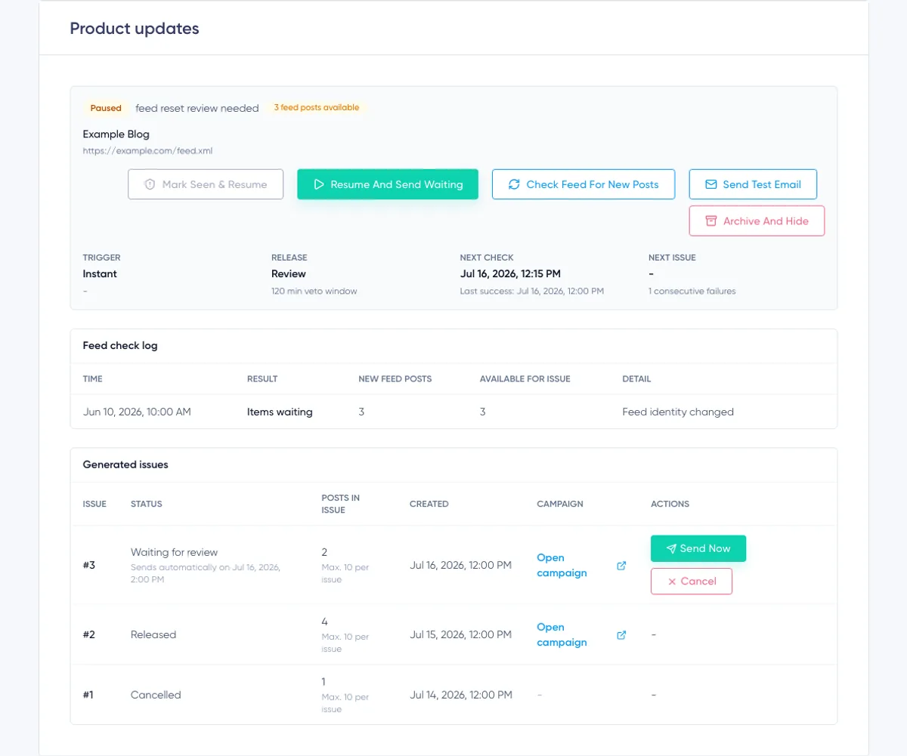Screen dimensions: 907x756
Task: Click the X icon on the Cancel button
Action: [672, 582]
